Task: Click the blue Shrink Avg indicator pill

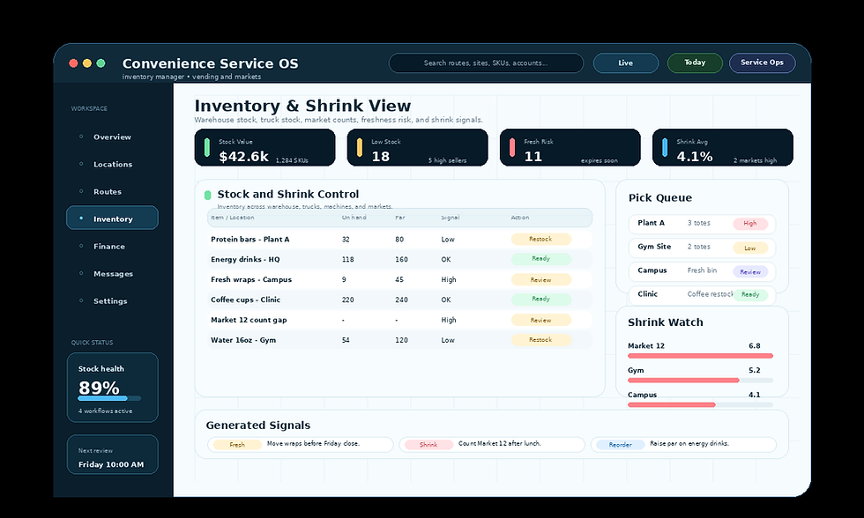Action: click(x=665, y=147)
